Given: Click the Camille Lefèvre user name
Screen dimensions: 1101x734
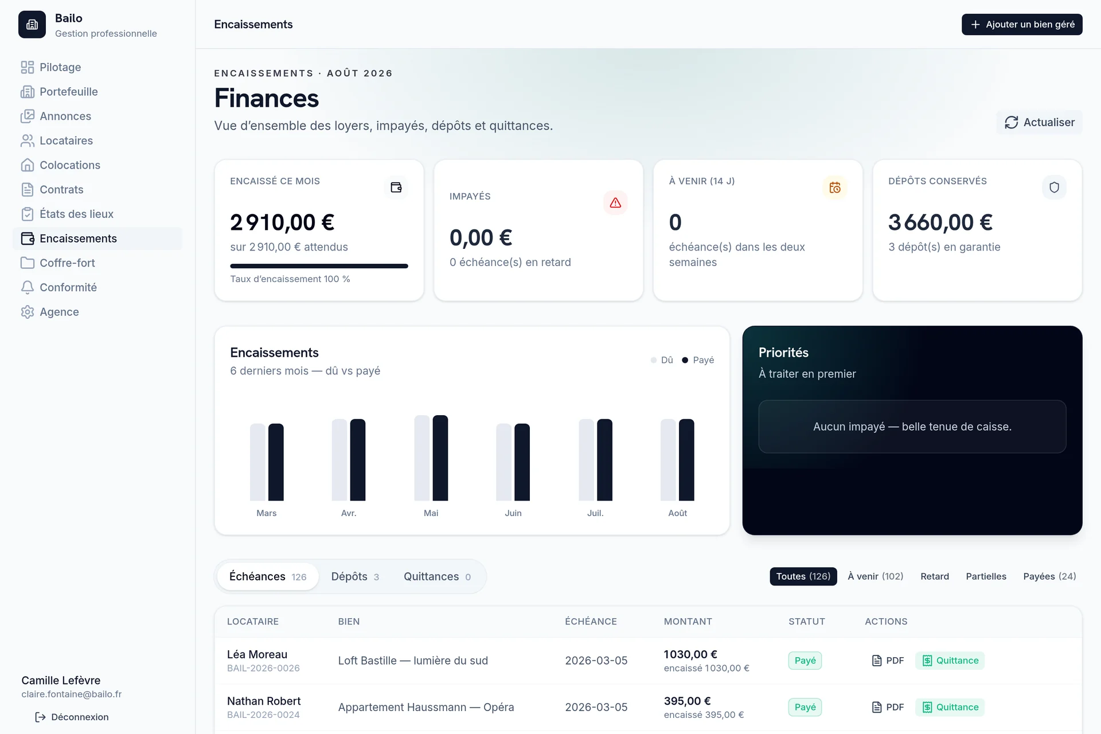Looking at the screenshot, I should (61, 681).
